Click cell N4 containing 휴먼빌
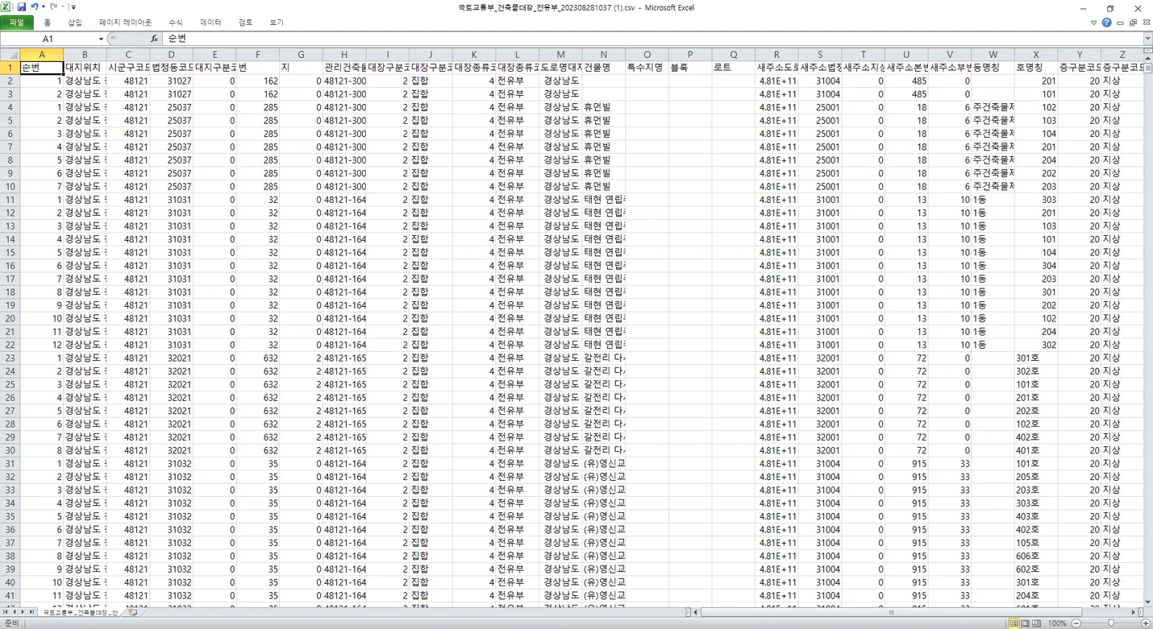 point(604,107)
